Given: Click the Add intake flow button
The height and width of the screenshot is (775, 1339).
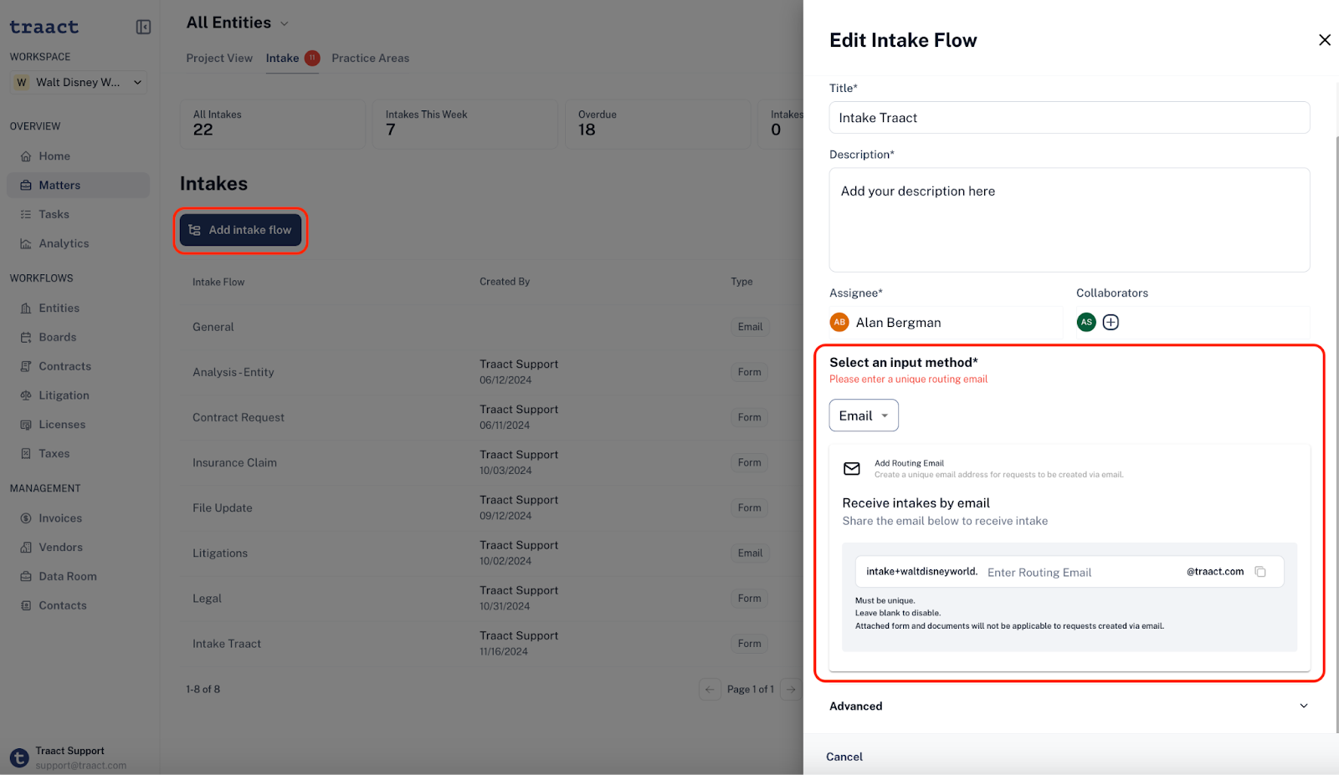Looking at the screenshot, I should pos(241,231).
